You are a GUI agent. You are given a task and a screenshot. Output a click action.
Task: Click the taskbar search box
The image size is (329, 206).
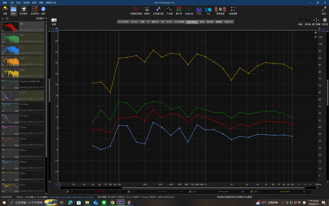click(33, 203)
